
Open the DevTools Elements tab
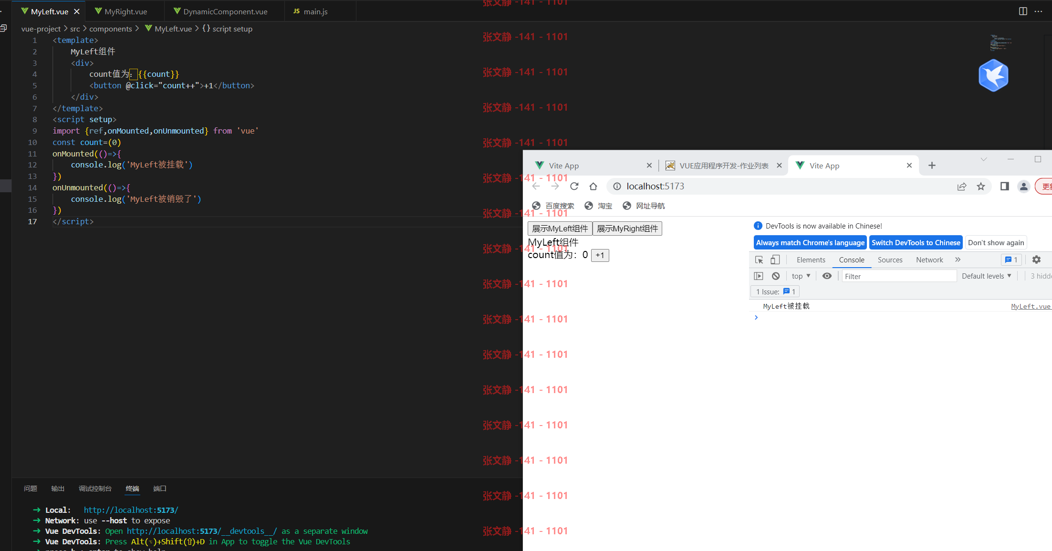pos(811,260)
